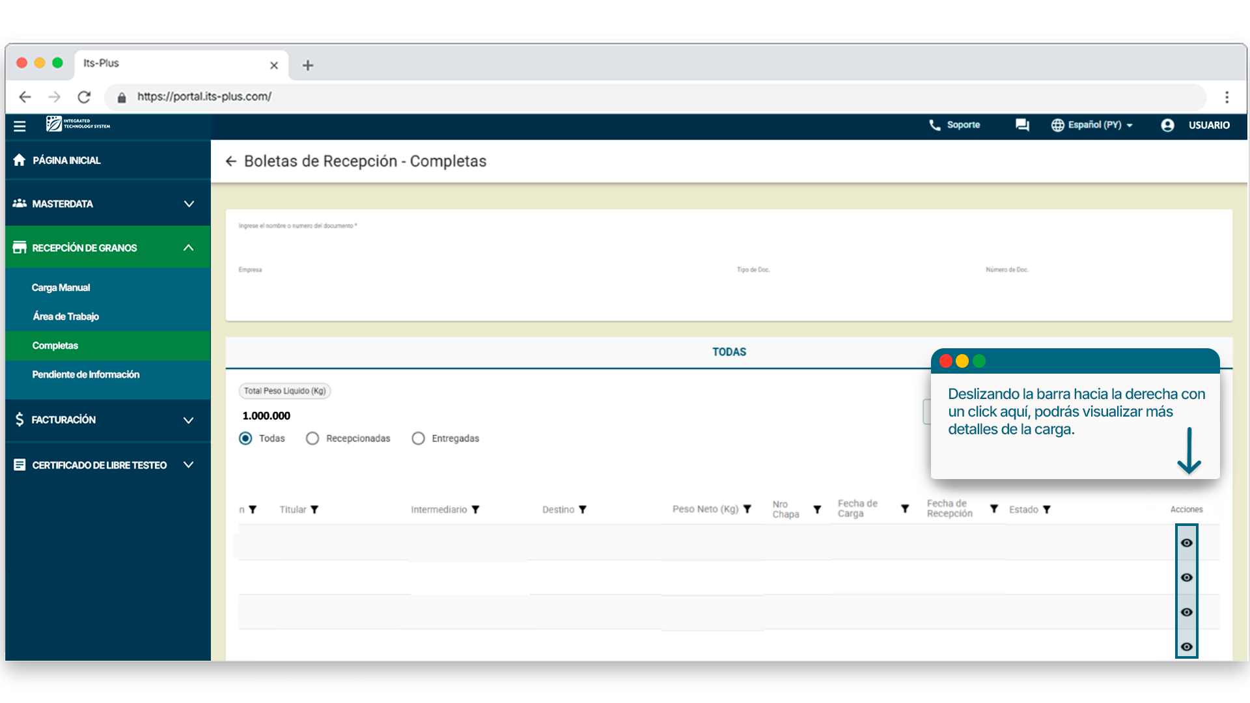Click the Soporte phone icon
The image size is (1250, 703).
(x=934, y=125)
